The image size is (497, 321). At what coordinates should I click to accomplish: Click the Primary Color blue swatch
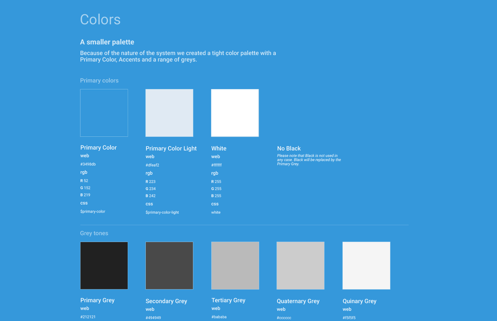coord(104,113)
